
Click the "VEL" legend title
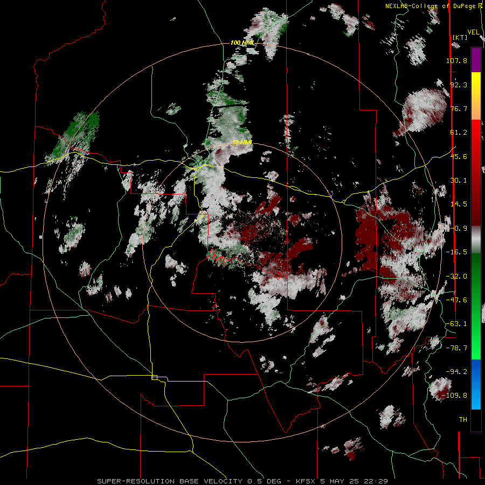(x=473, y=32)
